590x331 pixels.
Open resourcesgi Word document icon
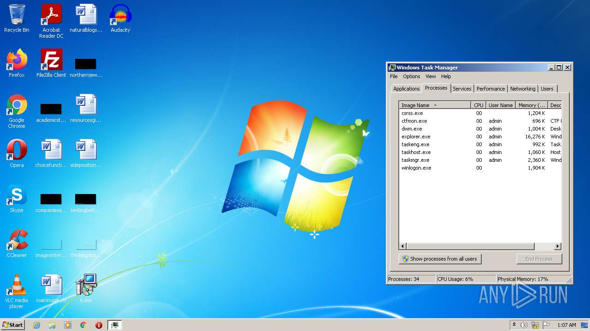[x=86, y=109]
